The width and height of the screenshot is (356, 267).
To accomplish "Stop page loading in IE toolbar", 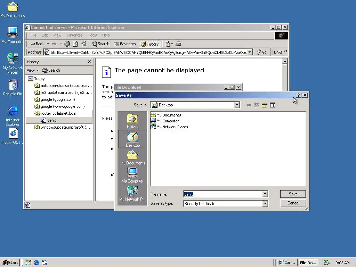I will 67,44.
